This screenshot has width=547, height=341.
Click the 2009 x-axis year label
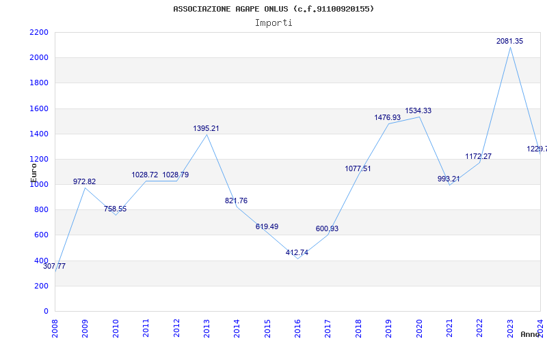[85, 328]
